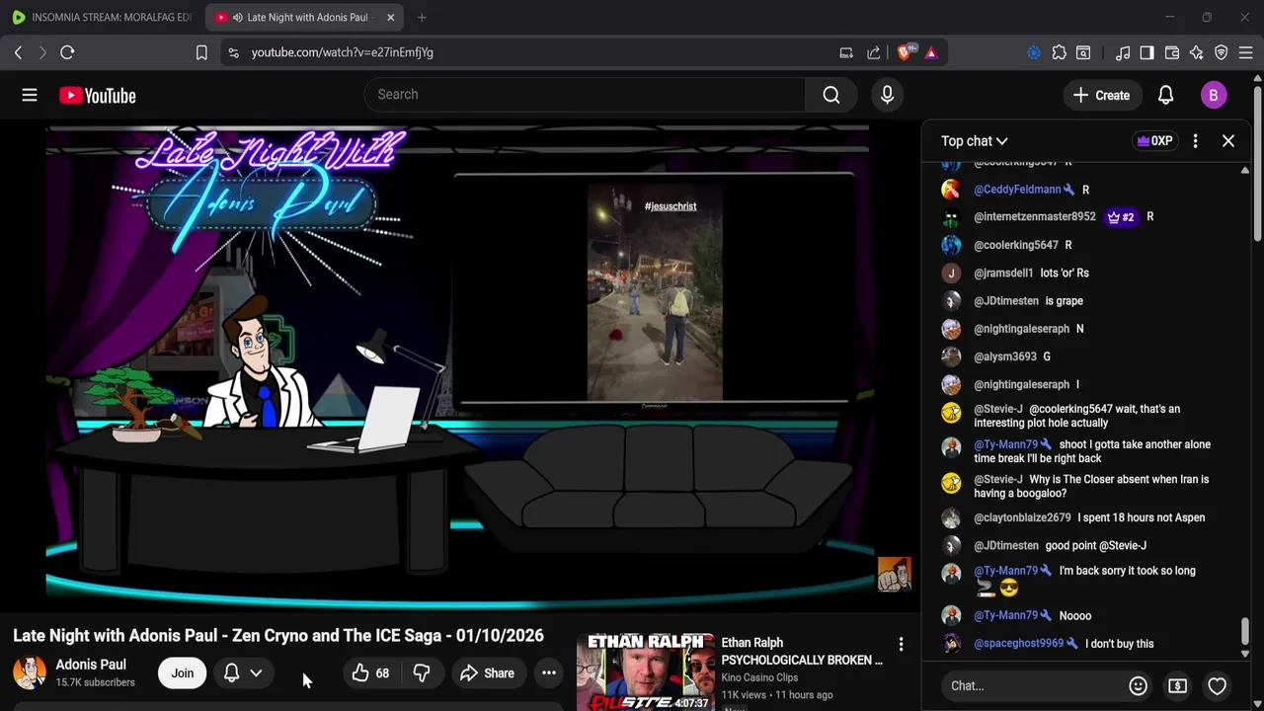Close the live chat panel
Screen dimensions: 1264x711
[x=1228, y=141]
